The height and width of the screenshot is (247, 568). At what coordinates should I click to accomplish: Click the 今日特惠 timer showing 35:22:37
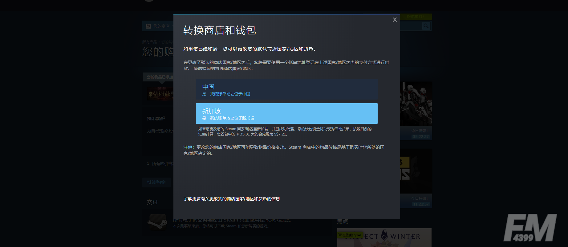click(420, 137)
